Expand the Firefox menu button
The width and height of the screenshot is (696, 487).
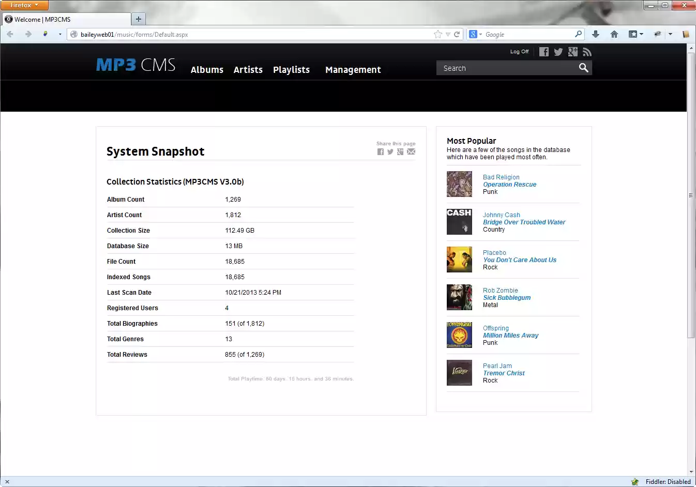point(24,5)
